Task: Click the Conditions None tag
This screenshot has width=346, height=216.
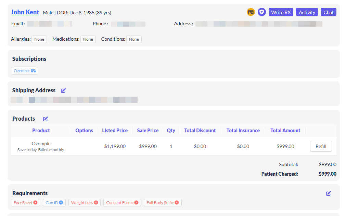Action: [134, 39]
